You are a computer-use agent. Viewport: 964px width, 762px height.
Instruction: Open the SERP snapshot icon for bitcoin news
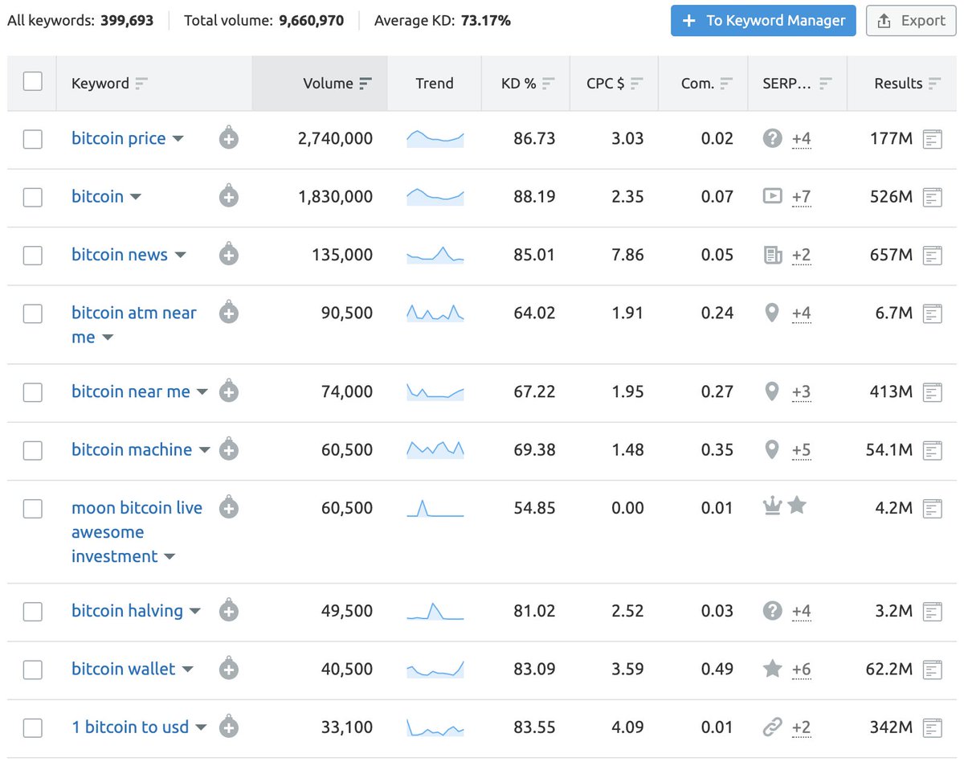(x=933, y=255)
